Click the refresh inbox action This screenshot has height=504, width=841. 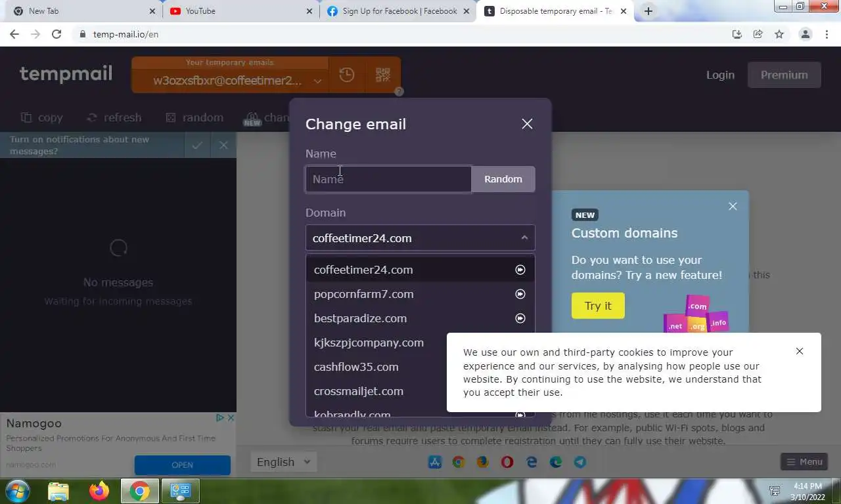(114, 117)
